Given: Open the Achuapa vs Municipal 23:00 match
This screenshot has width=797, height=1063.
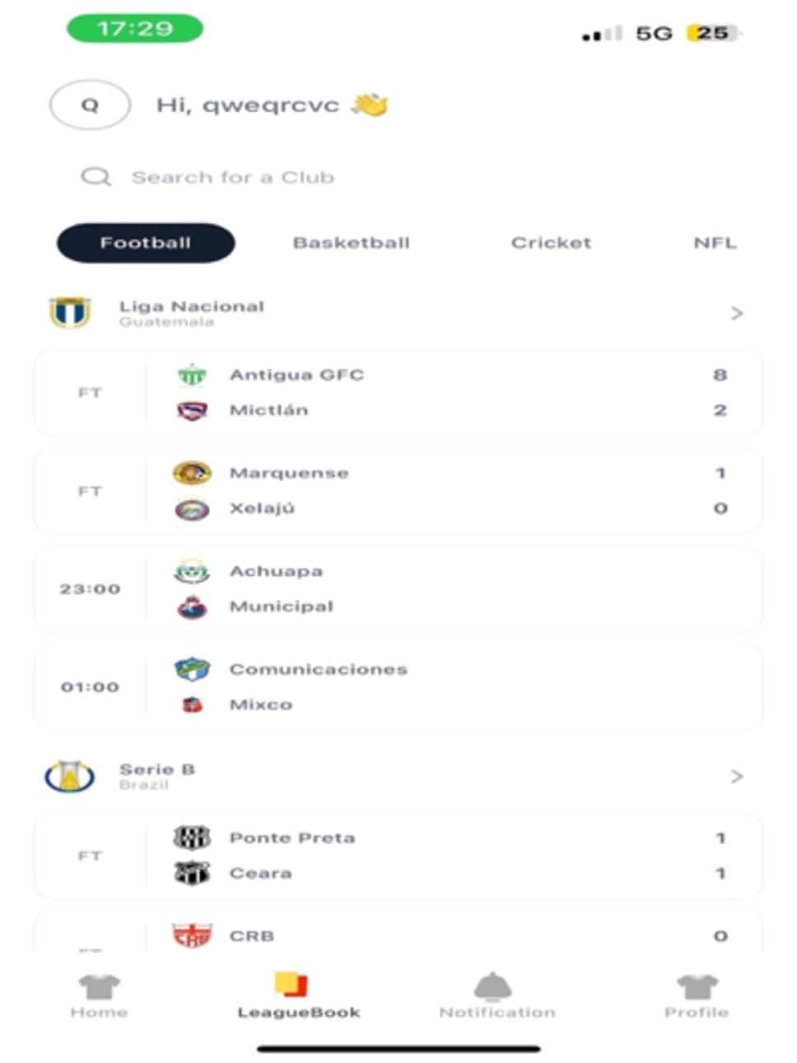Looking at the screenshot, I should (x=398, y=589).
